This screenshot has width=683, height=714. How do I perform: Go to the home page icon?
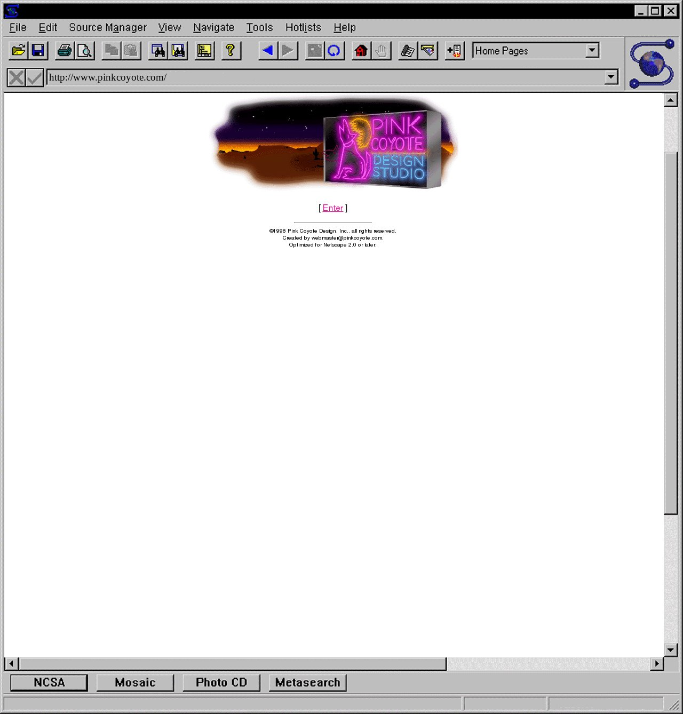(361, 51)
